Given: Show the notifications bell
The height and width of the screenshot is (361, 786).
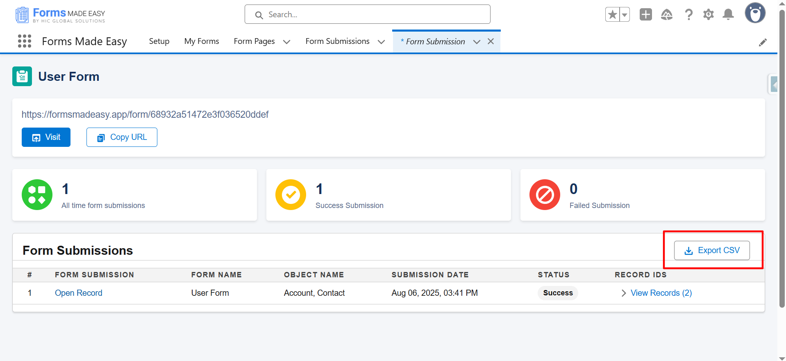Looking at the screenshot, I should (728, 15).
